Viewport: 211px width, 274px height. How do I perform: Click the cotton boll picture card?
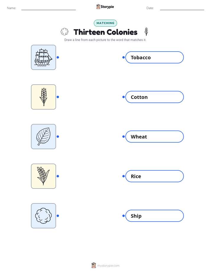[43, 216]
